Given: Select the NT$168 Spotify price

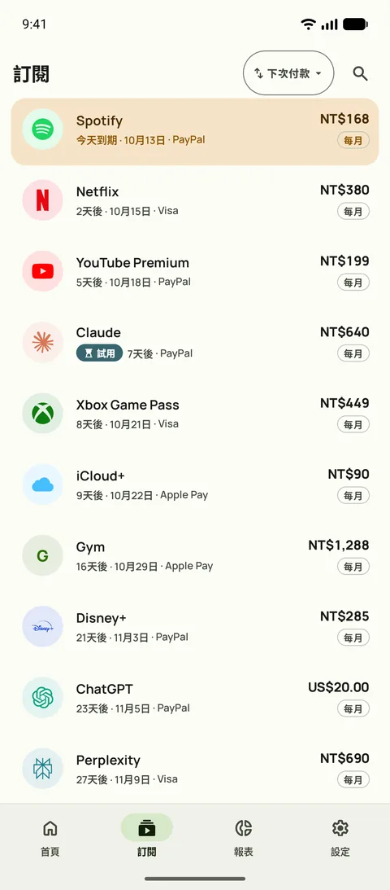Looking at the screenshot, I should [344, 119].
